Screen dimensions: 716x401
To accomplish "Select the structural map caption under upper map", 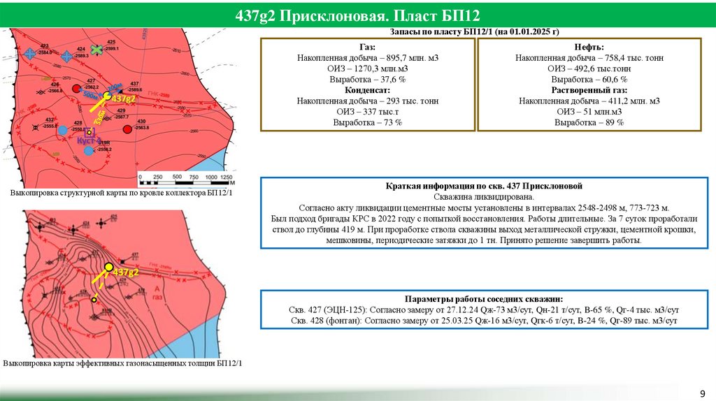I will 122,193.
